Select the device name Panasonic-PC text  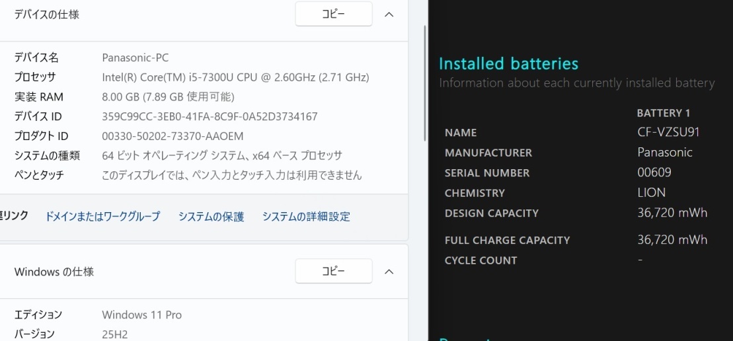pyautogui.click(x=135, y=57)
